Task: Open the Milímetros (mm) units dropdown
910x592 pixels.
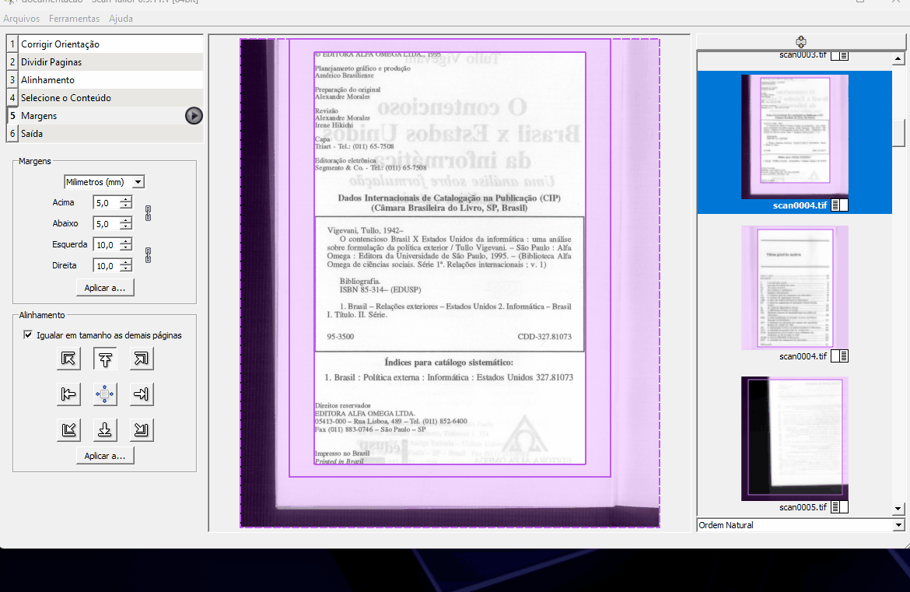Action: [x=104, y=182]
